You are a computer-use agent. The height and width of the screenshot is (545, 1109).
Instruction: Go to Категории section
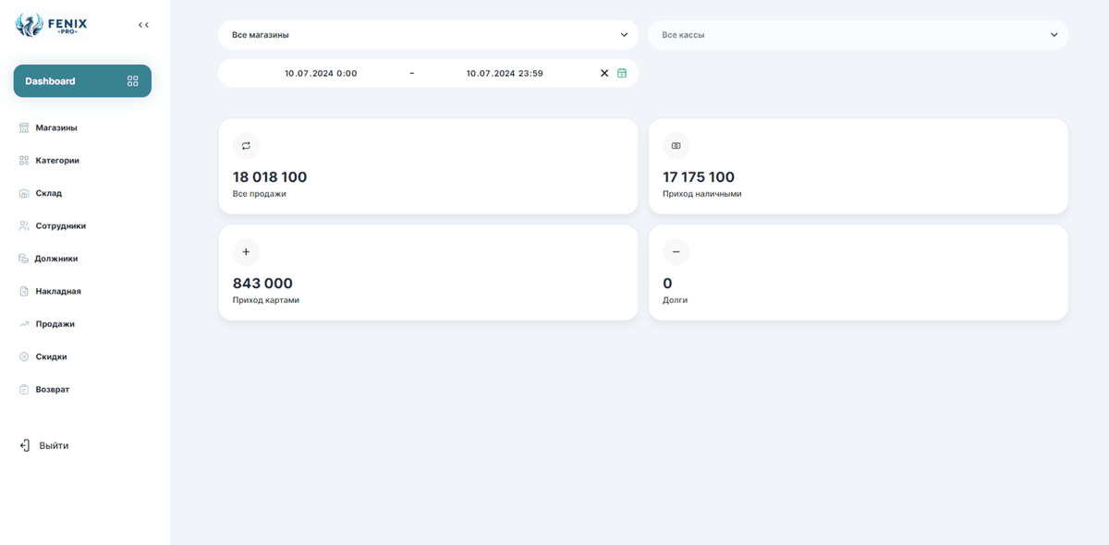coord(56,161)
